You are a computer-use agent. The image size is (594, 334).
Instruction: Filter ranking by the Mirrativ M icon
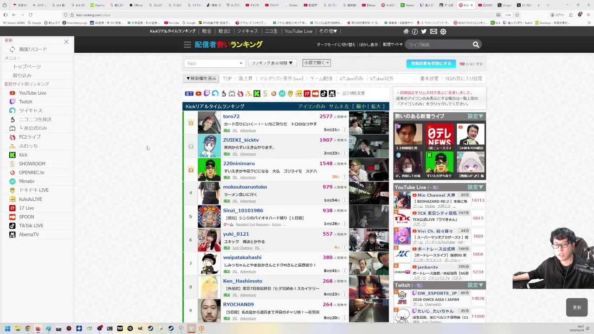pos(282,94)
